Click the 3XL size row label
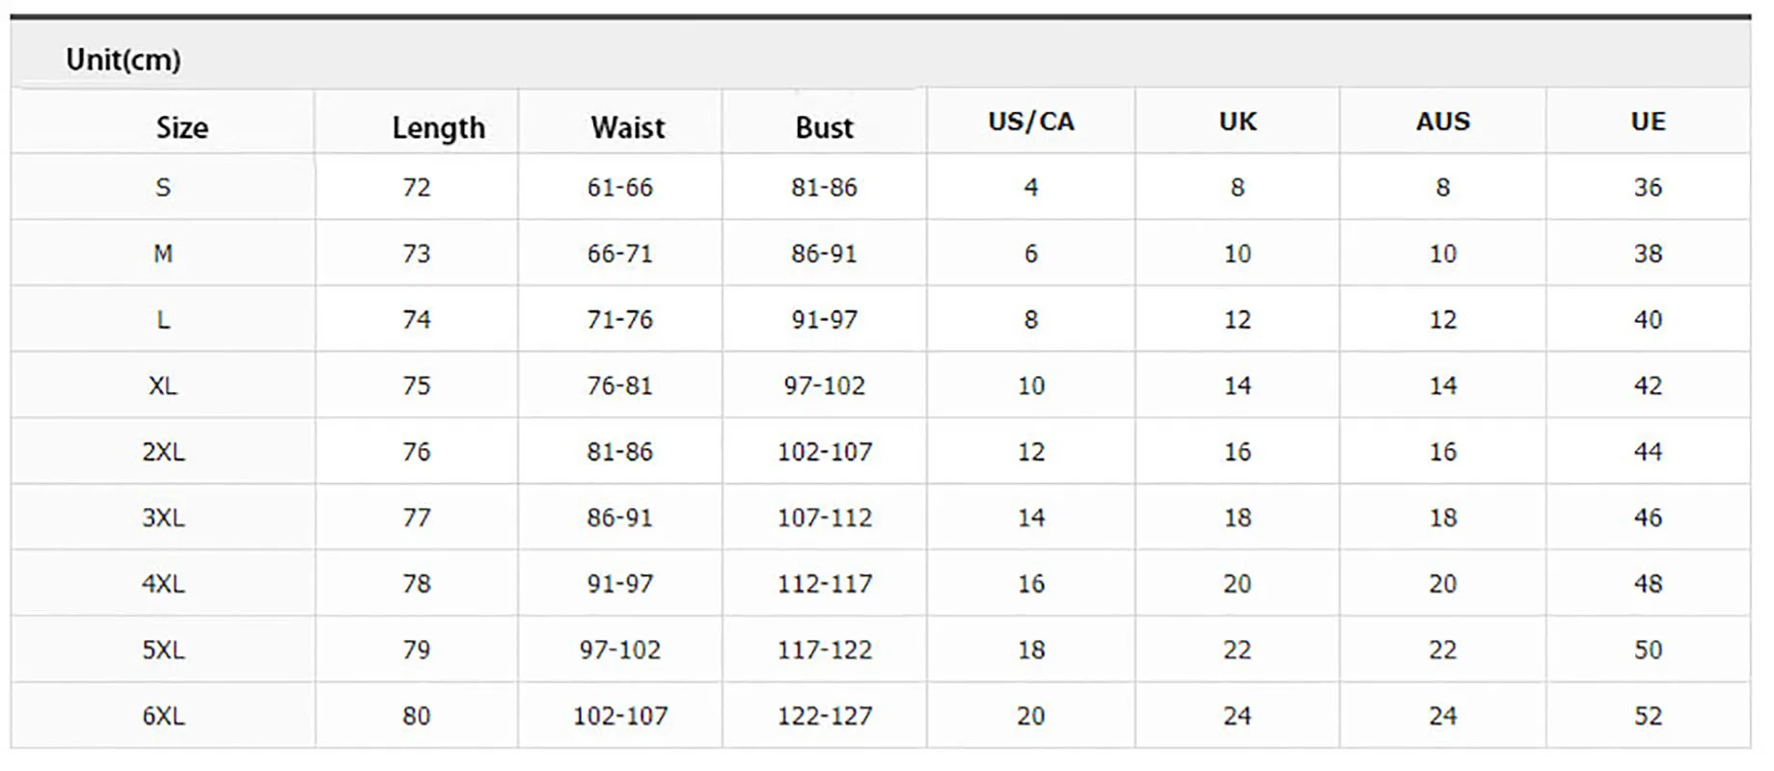Image resolution: width=1774 pixels, height=771 pixels. pyautogui.click(x=163, y=518)
